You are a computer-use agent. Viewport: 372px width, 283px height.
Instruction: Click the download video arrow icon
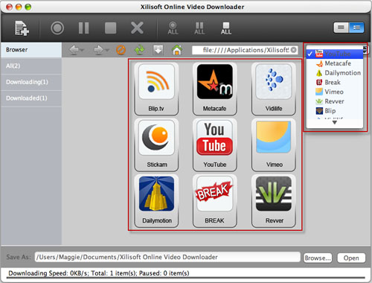[x=158, y=50]
